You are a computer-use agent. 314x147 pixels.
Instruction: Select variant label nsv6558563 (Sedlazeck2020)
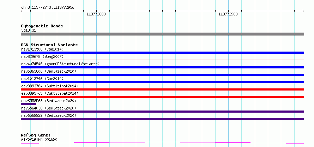(49, 101)
